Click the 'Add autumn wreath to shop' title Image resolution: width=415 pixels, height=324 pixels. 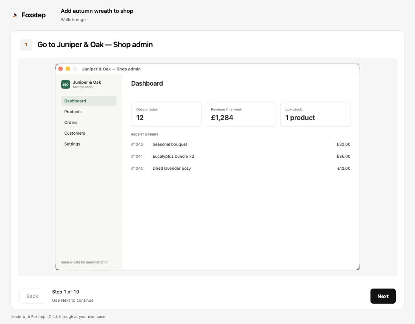pos(97,11)
